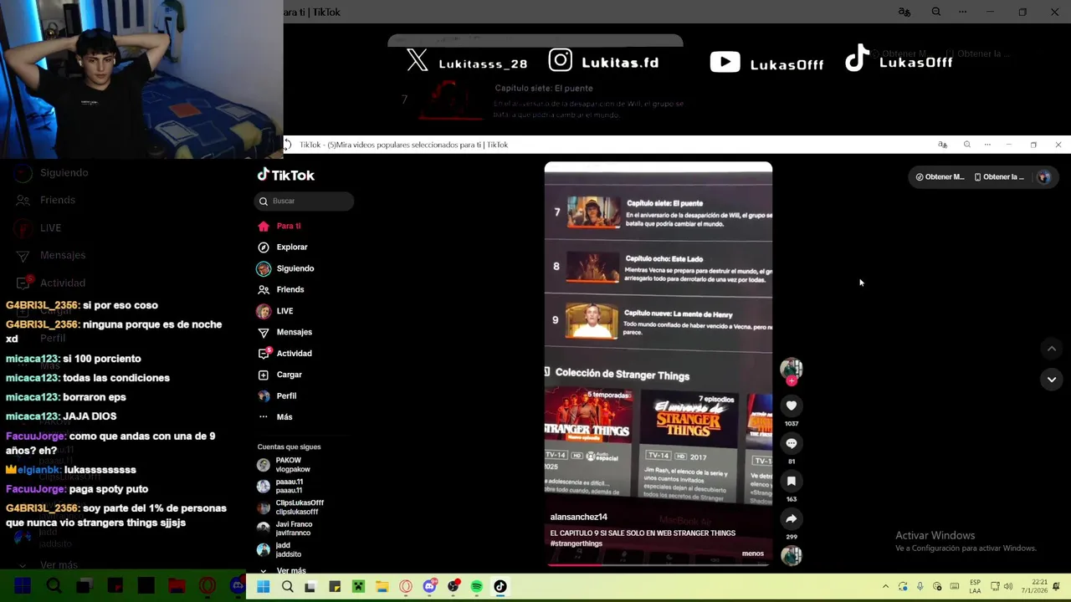Click Obtener la... app button
The height and width of the screenshot is (602, 1071).
click(x=999, y=176)
